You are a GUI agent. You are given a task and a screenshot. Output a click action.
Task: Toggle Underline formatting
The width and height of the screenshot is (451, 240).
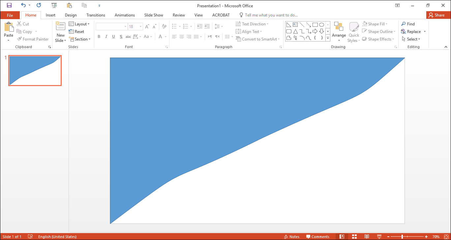[x=113, y=37]
